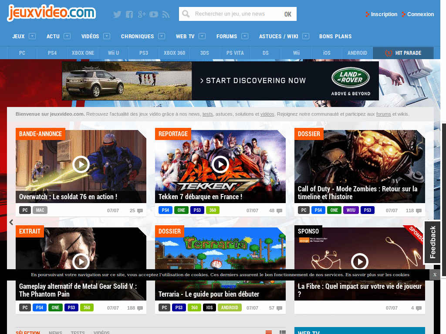Open the Land Rover banner advertisement

click(220, 81)
